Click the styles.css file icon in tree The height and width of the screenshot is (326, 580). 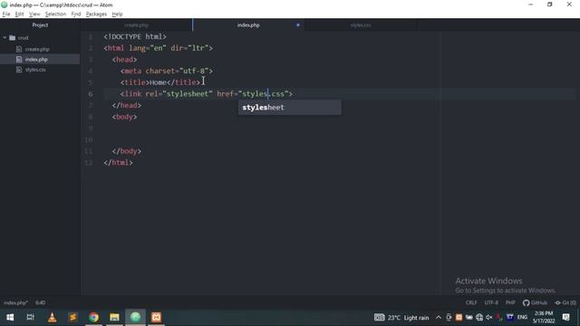pos(19,70)
